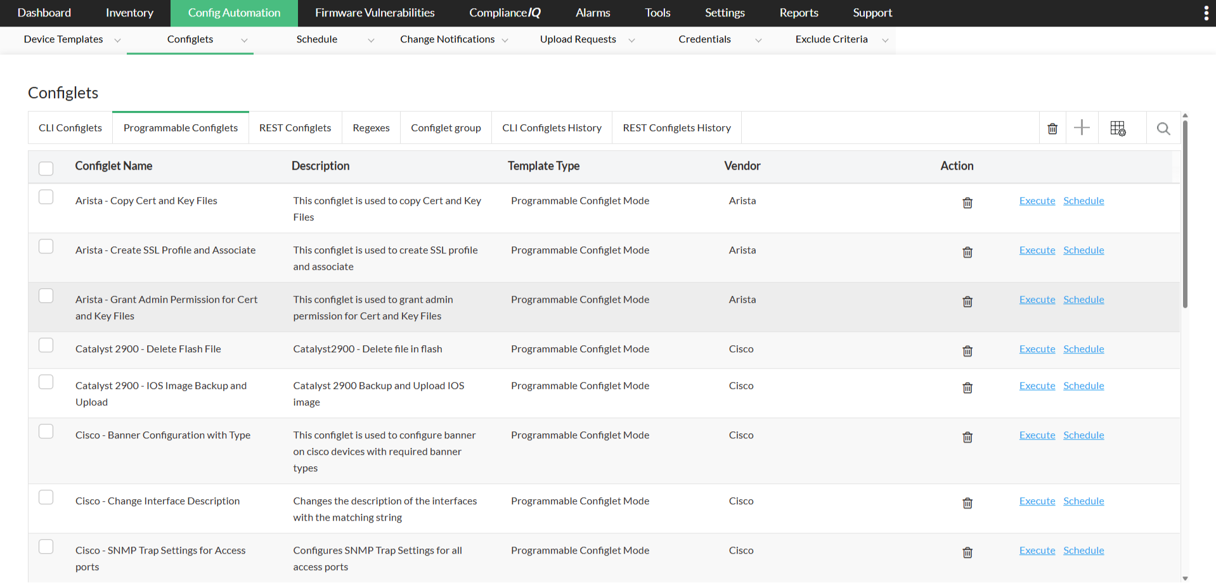Switch to REST Configlets tab

[x=295, y=128]
